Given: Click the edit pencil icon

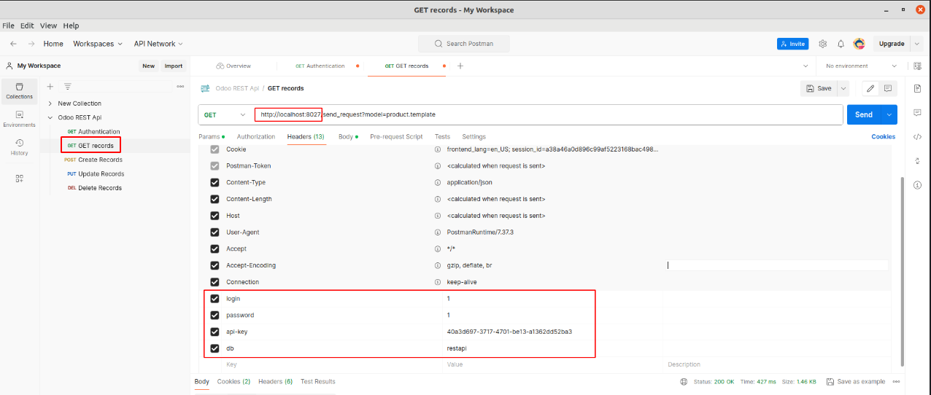Looking at the screenshot, I should [870, 88].
